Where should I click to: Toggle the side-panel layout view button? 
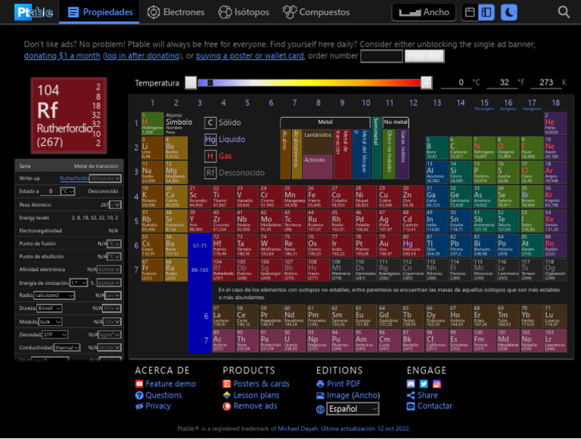pyautogui.click(x=486, y=12)
